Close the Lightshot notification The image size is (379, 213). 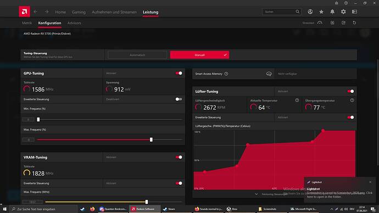point(370,182)
